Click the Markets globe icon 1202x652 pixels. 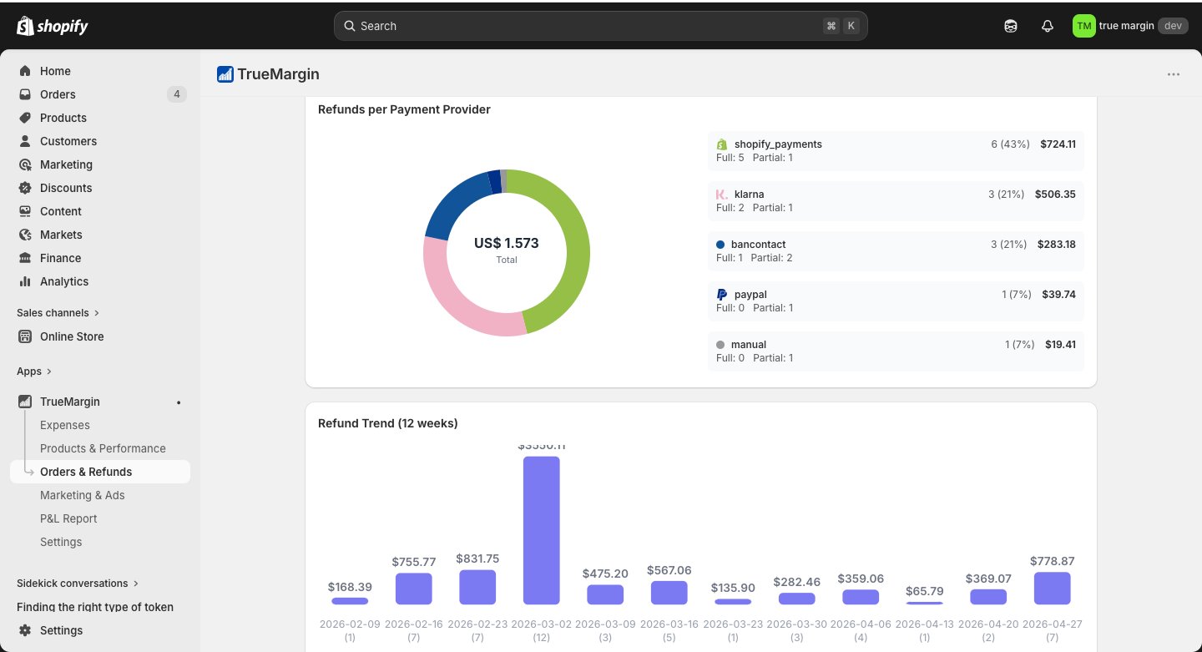click(25, 235)
